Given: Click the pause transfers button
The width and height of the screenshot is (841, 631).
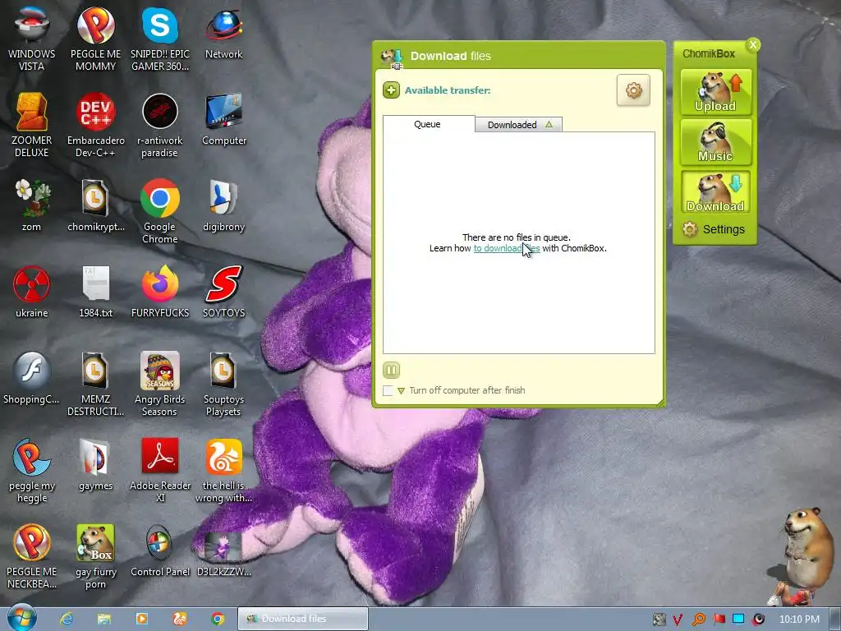Looking at the screenshot, I should pyautogui.click(x=391, y=370).
